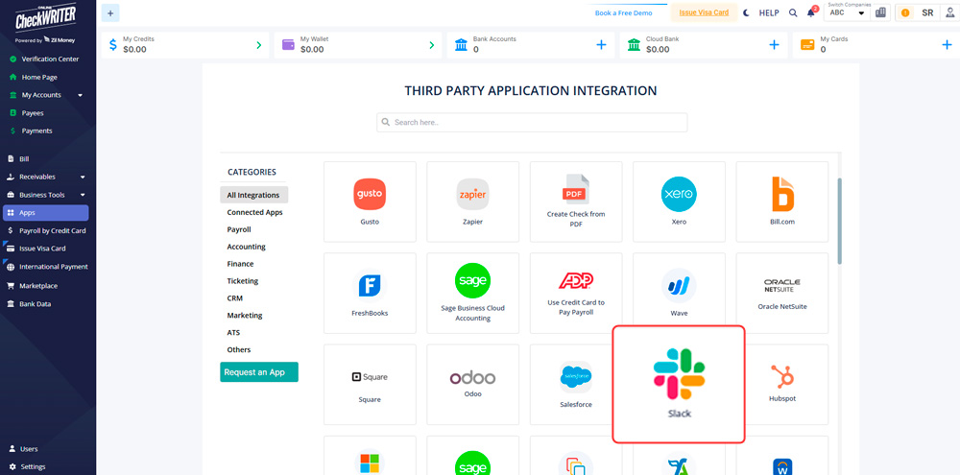Open My Credits arrow
Viewport: 960px width, 475px height.
tap(259, 45)
